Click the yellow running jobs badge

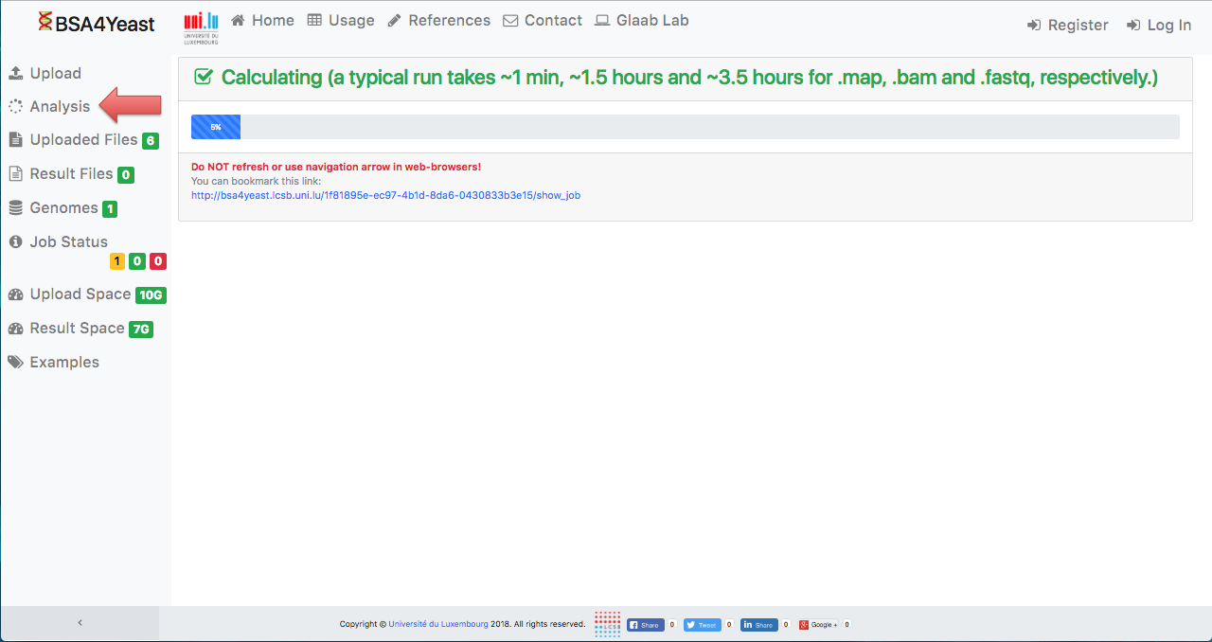(117, 261)
